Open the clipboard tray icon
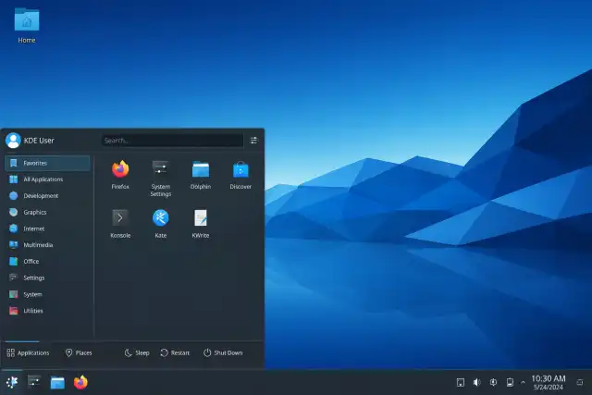Image resolution: width=592 pixels, height=395 pixels. 461,382
